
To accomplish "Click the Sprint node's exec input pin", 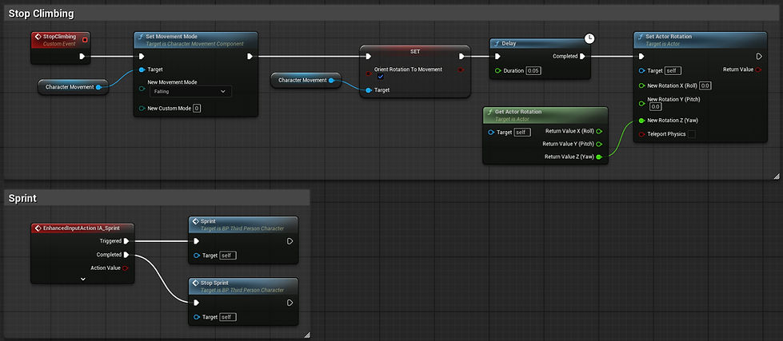I will click(196, 241).
